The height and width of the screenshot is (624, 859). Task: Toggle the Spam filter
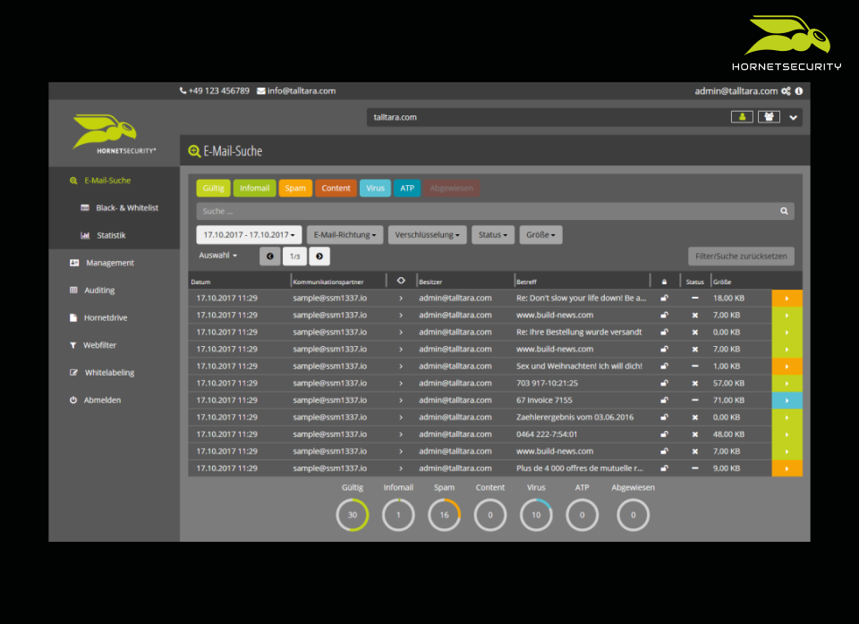295,188
